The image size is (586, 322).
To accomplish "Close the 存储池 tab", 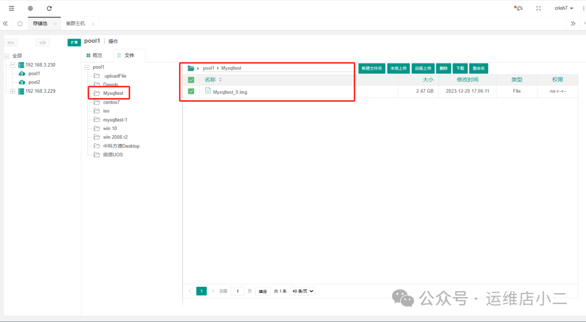I will tap(55, 24).
